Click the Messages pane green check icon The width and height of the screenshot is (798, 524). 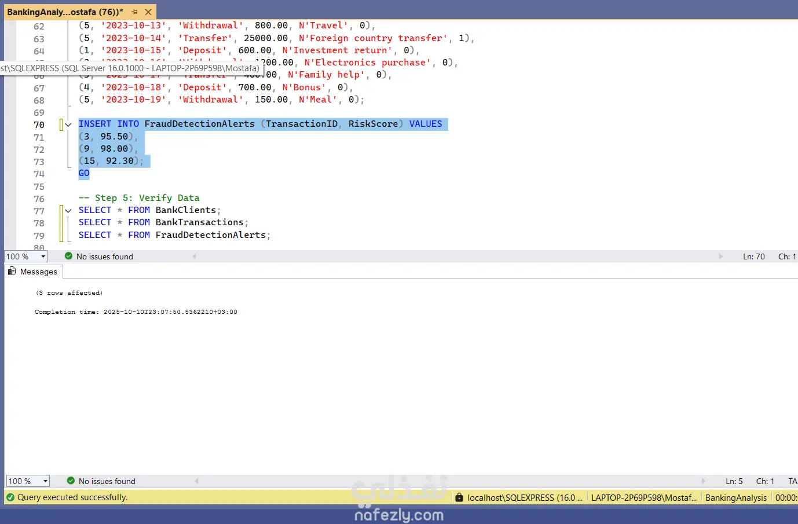(x=71, y=481)
